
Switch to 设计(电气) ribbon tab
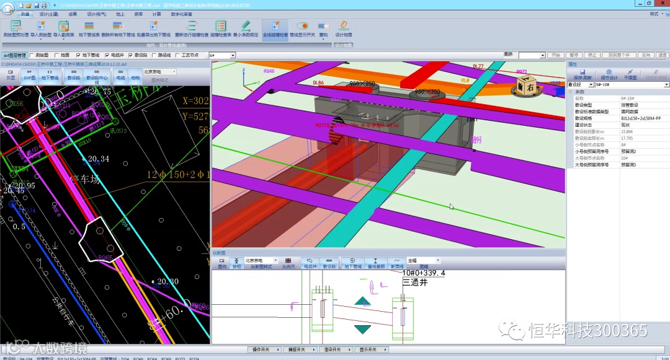tap(96, 13)
